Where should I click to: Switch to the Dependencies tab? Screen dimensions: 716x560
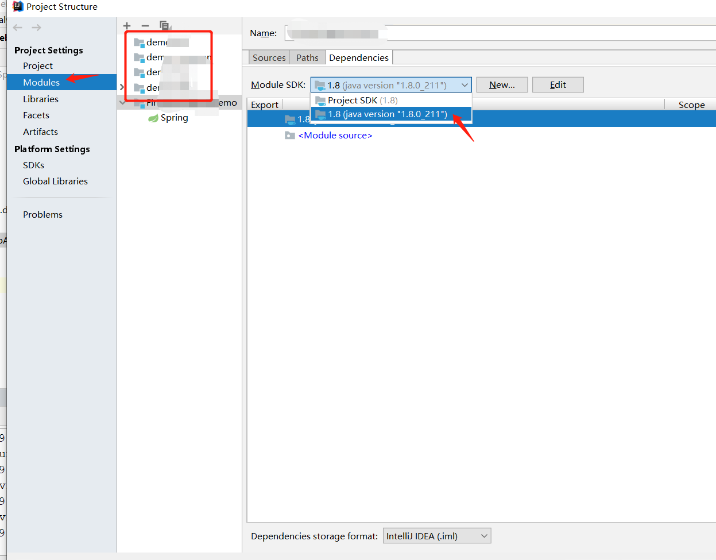click(x=359, y=57)
